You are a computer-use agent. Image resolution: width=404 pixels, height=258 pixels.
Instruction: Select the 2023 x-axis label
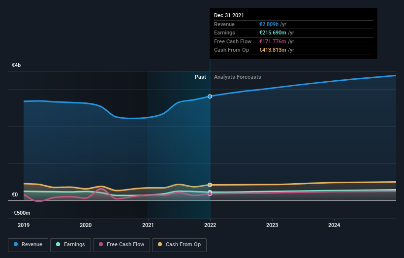point(272,225)
